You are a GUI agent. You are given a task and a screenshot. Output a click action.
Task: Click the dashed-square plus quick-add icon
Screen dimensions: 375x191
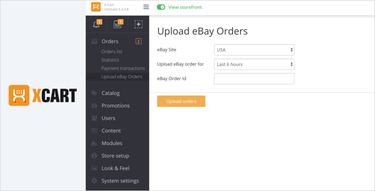tap(139, 25)
